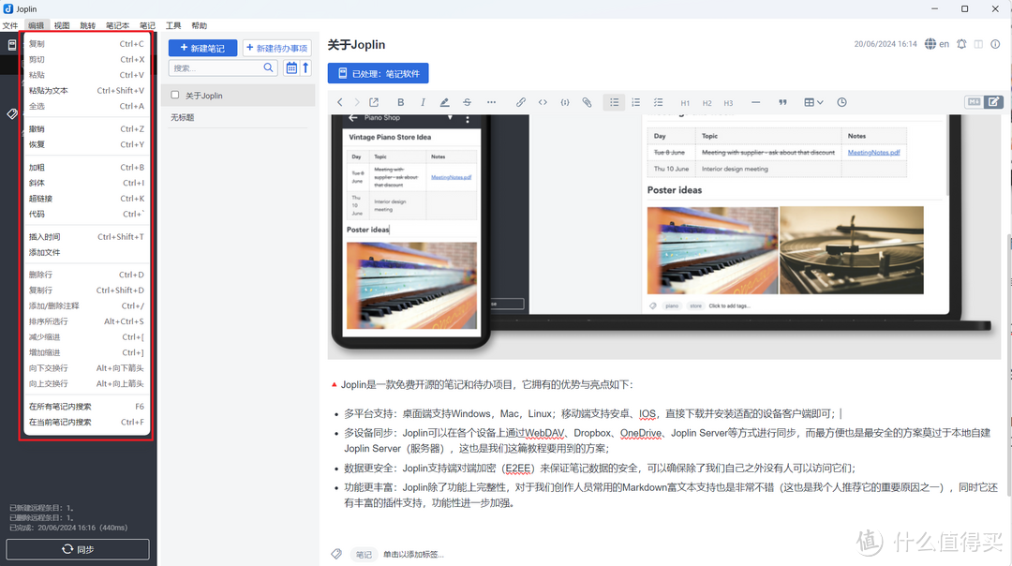Insert a hyperlink using the link icon
Viewport: 1012px width, 566px height.
(521, 102)
